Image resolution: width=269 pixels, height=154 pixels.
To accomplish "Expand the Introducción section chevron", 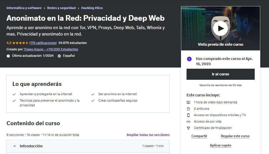I will (x=14, y=146).
